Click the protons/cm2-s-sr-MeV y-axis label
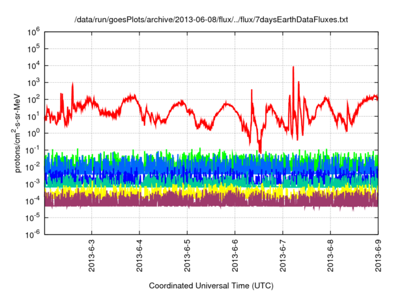The width and height of the screenshot is (417, 292). click(16, 133)
